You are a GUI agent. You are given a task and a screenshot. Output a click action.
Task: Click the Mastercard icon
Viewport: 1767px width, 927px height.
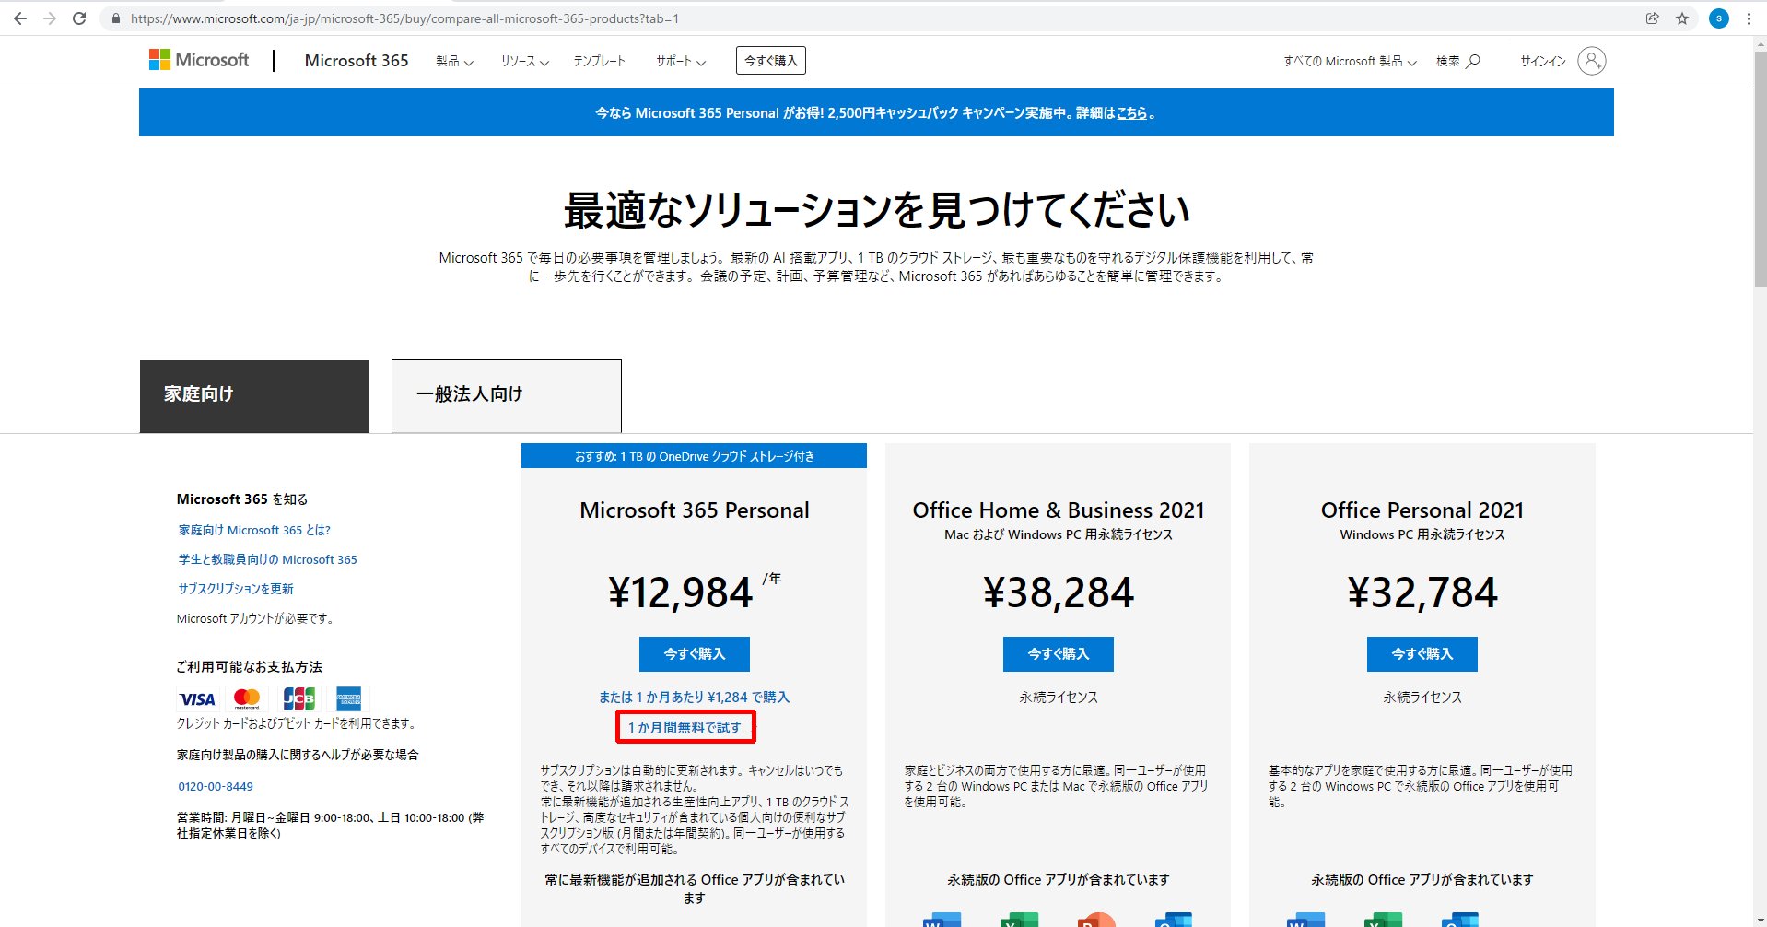coord(247,699)
